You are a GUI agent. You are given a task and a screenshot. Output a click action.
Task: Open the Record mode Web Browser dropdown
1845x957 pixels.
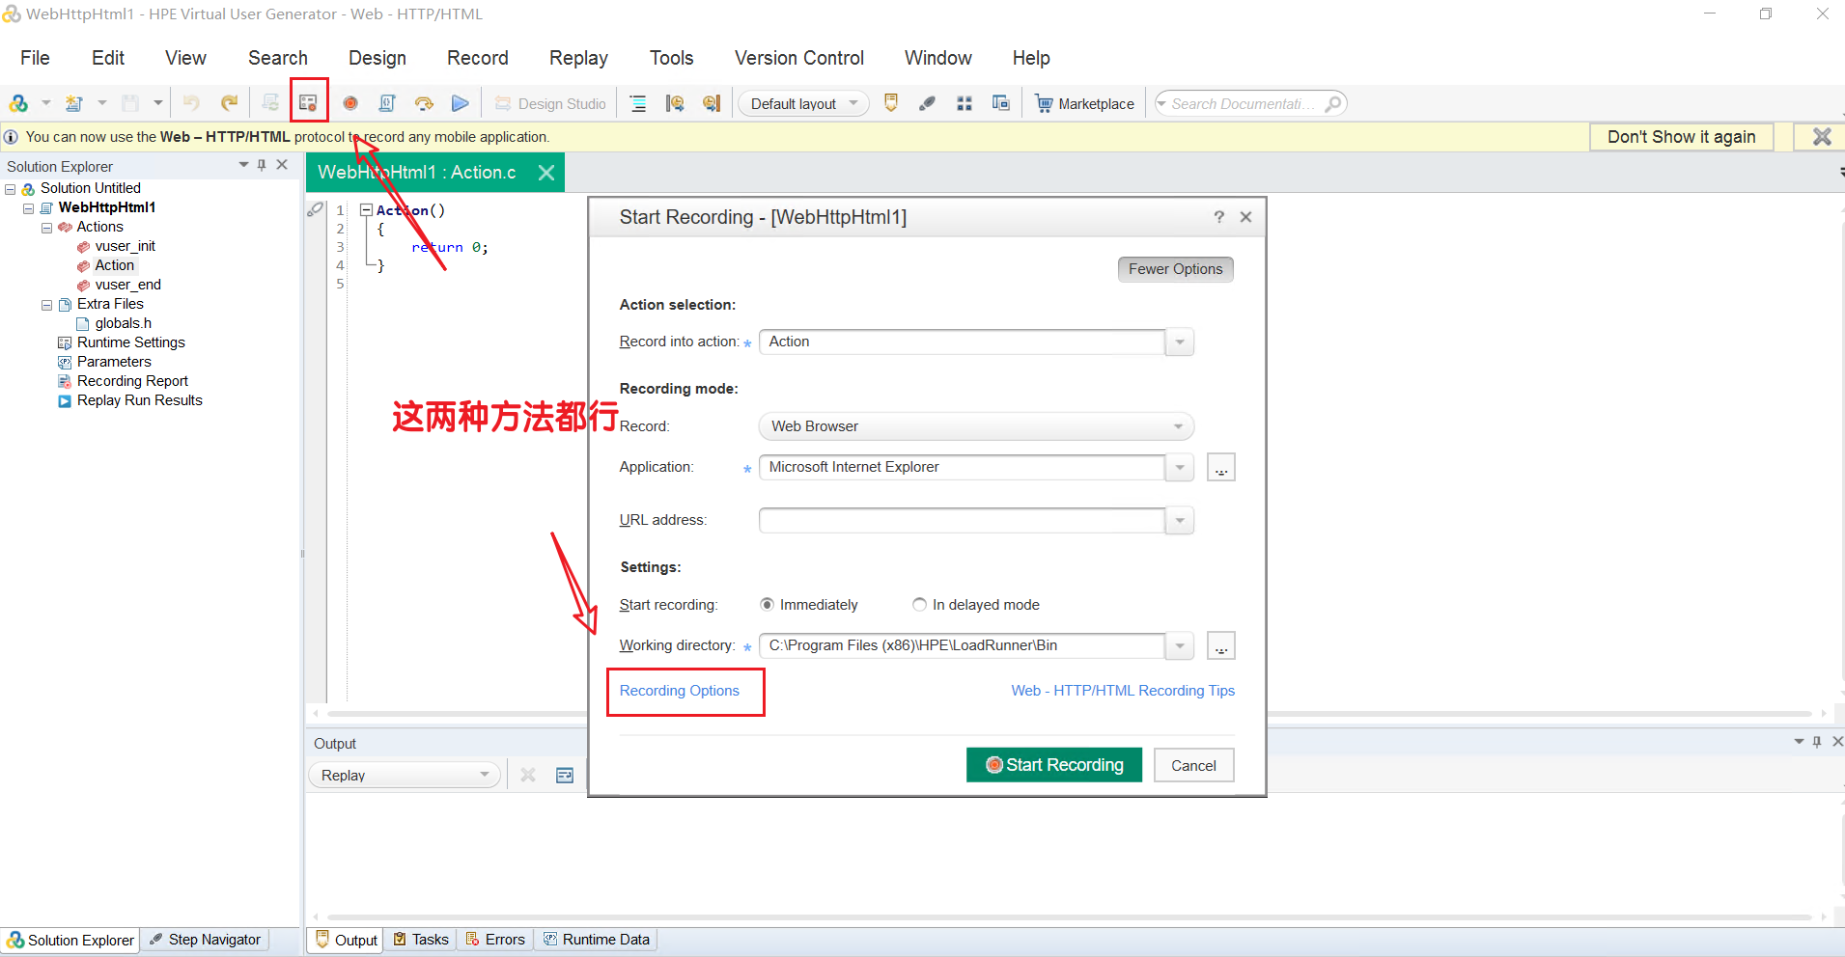[1178, 426]
